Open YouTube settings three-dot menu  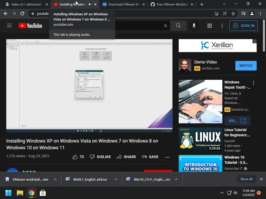click(222, 26)
